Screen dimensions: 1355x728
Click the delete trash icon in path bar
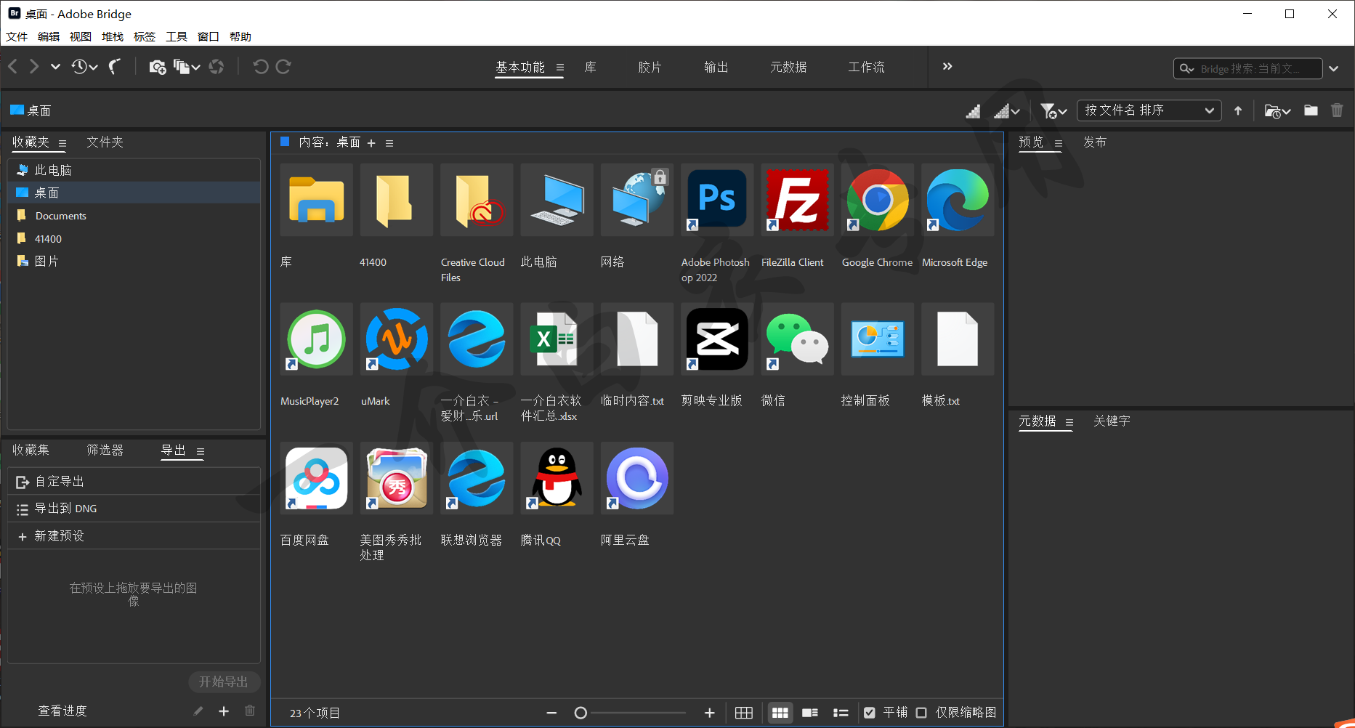click(1337, 110)
